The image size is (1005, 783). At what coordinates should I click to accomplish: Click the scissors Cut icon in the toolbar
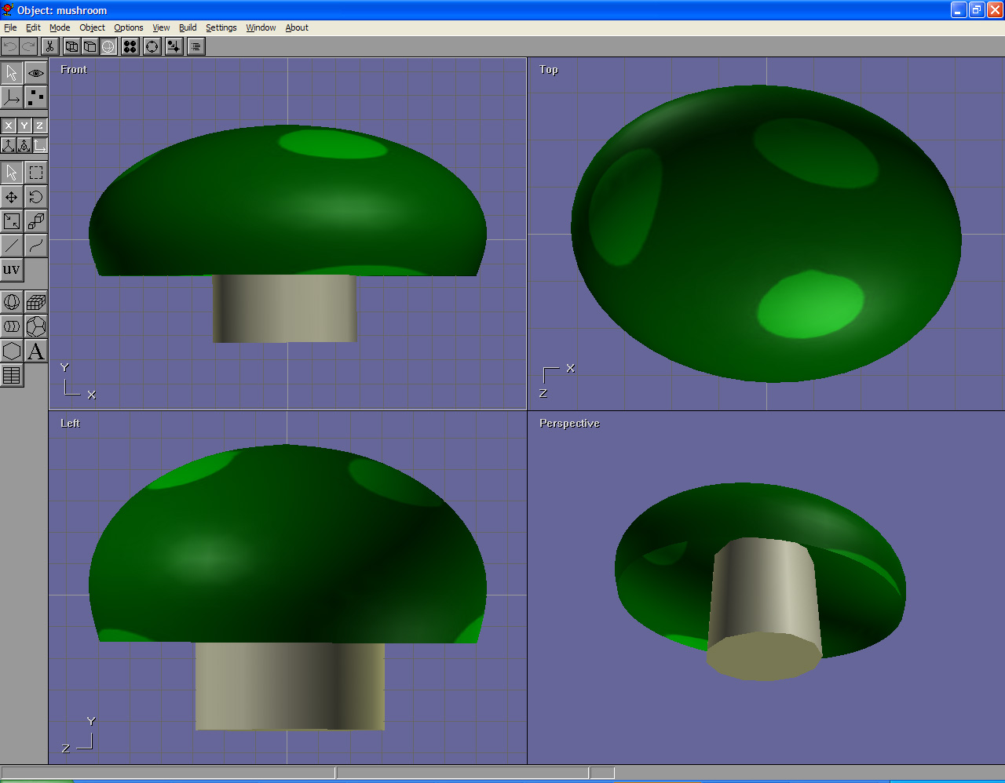(x=49, y=46)
